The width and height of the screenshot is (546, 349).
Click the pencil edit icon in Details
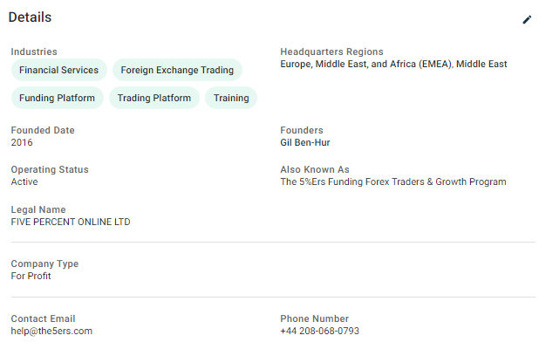[x=527, y=20]
